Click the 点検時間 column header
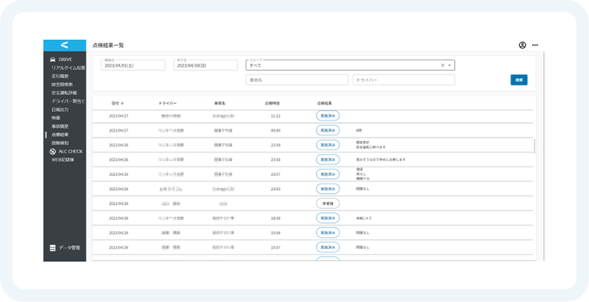 point(272,103)
